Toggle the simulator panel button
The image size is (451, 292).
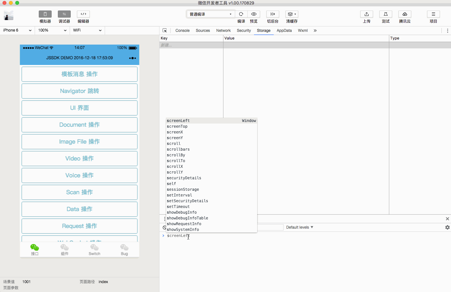point(45,14)
